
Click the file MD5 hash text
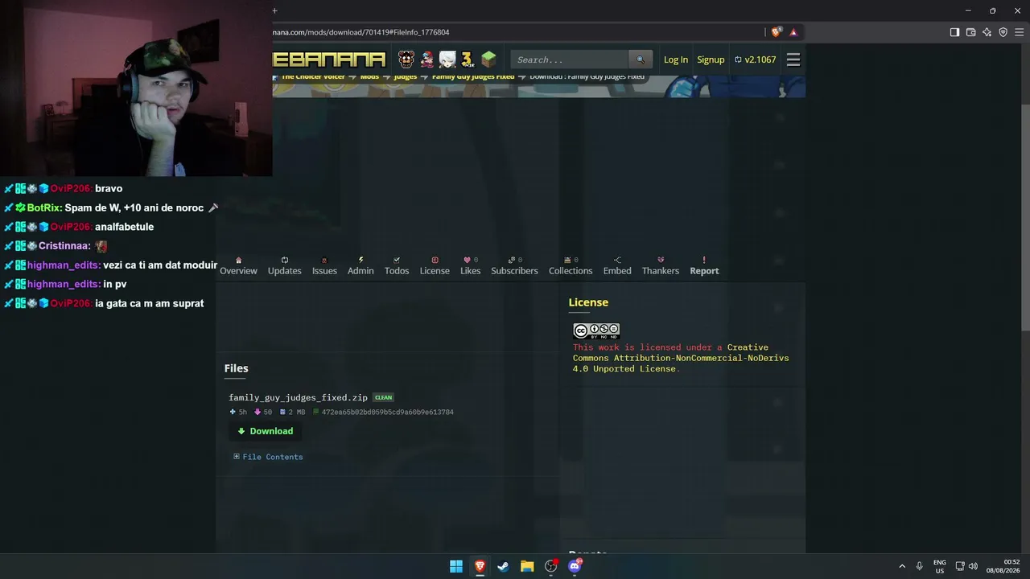point(388,413)
